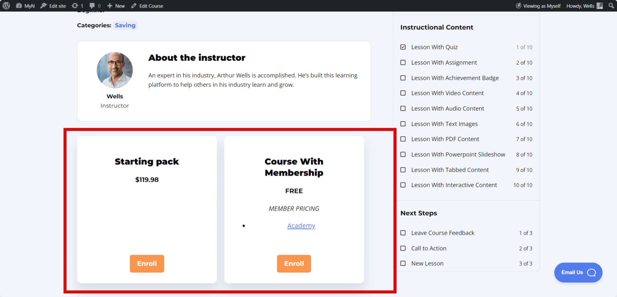
Task: Click the admin bar search magnifier
Action: [611, 6]
